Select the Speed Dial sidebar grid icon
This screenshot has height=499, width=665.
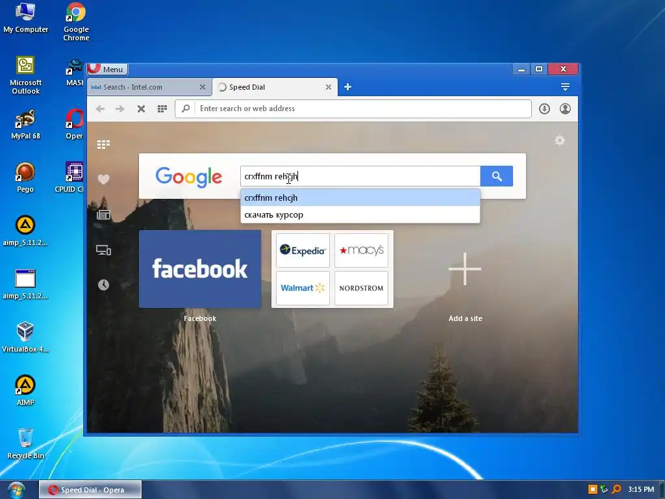click(x=103, y=145)
